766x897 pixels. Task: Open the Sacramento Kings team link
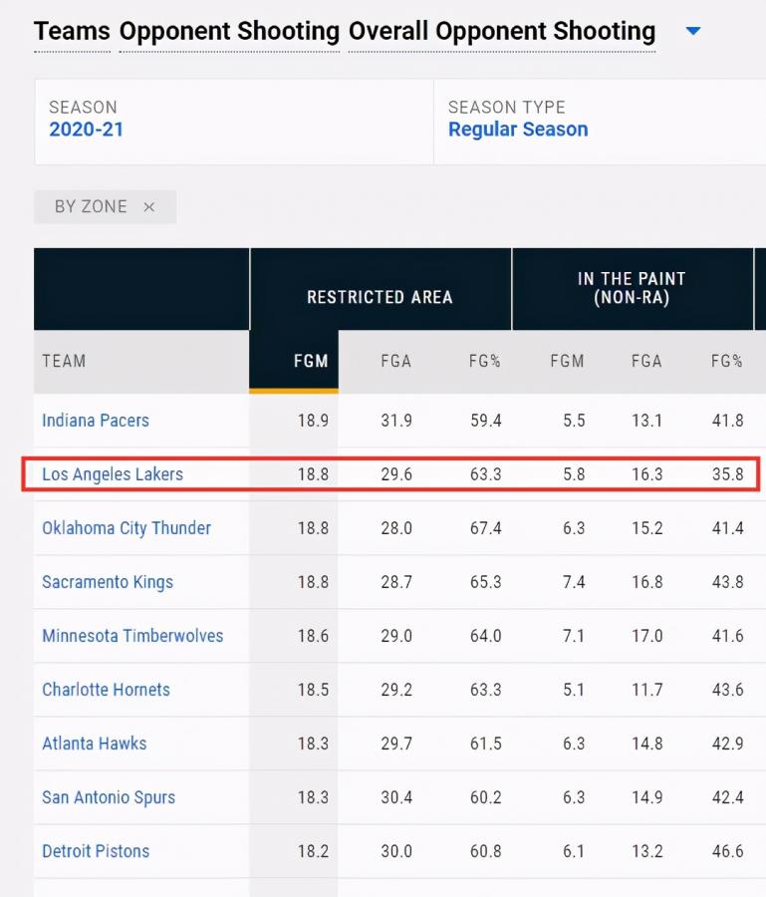(108, 582)
